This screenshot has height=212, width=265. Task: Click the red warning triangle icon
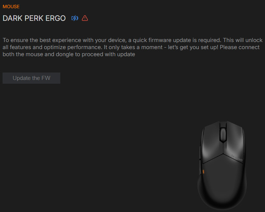pyautogui.click(x=85, y=18)
